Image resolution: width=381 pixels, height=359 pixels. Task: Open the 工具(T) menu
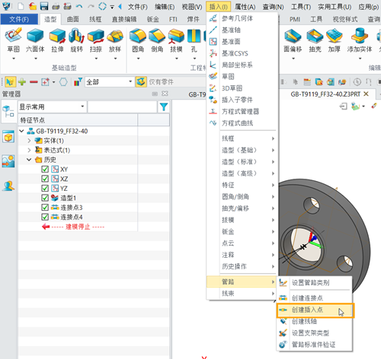301,7
